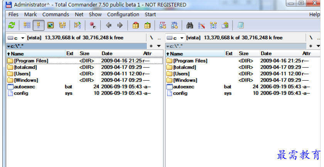The width and height of the screenshot is (324, 167).
Task: Sort left panel by Ext column
Action: point(72,54)
